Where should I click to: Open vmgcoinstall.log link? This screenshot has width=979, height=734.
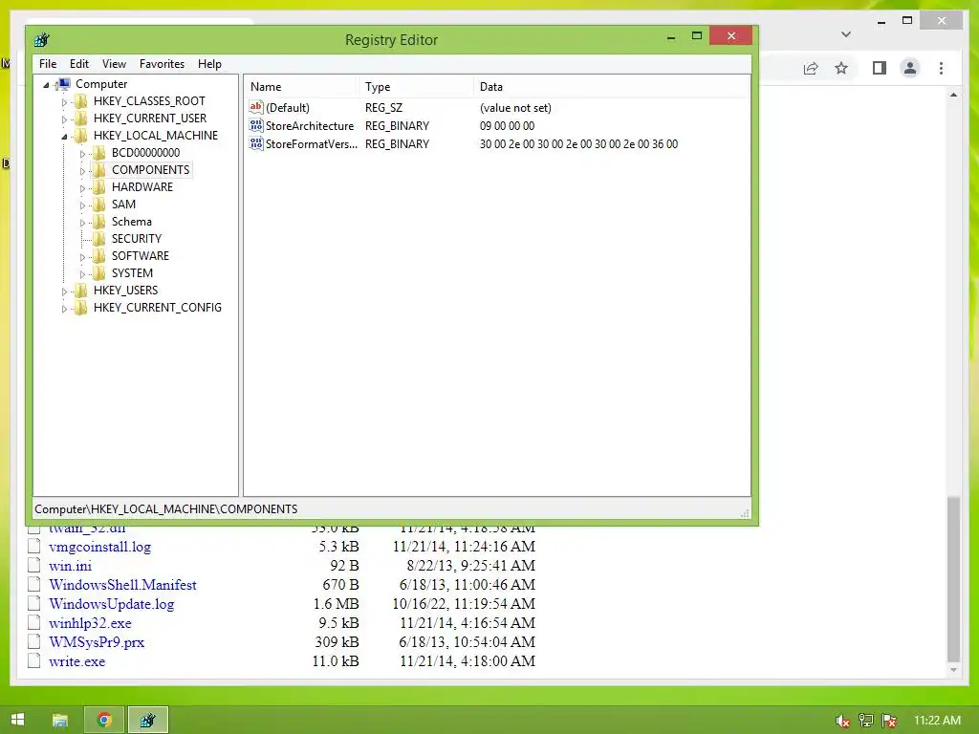99,547
